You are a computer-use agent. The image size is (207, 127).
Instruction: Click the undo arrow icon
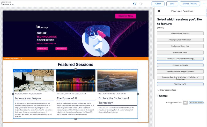(135, 4)
